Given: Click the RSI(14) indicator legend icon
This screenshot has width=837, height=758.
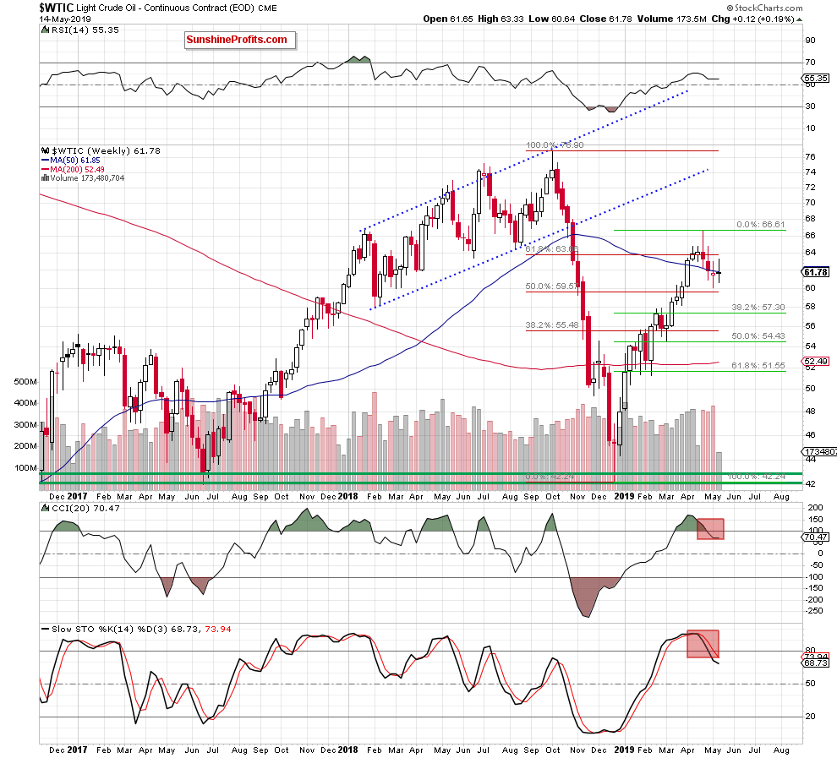Looking at the screenshot, I should (x=46, y=30).
